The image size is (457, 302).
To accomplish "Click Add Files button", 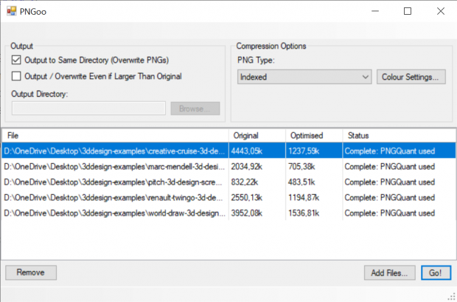I will click(389, 272).
